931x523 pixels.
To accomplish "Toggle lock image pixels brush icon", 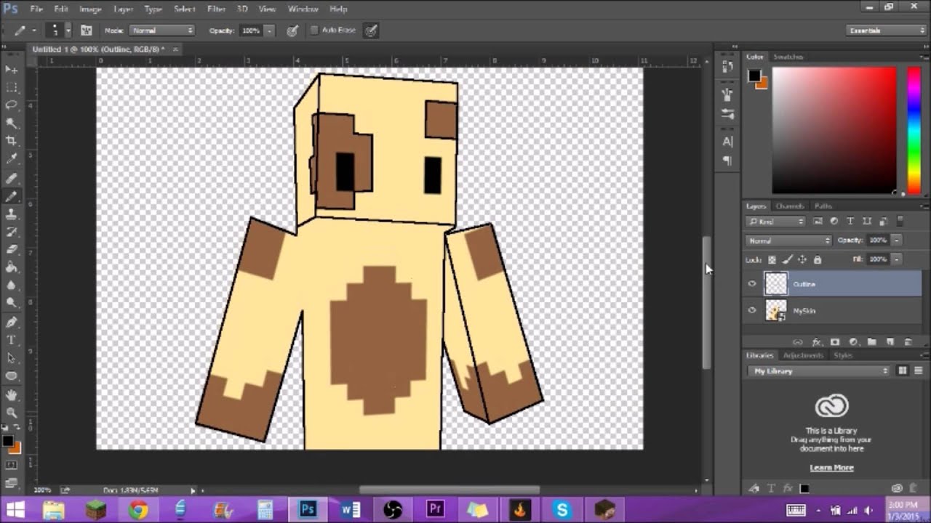I will tap(788, 259).
